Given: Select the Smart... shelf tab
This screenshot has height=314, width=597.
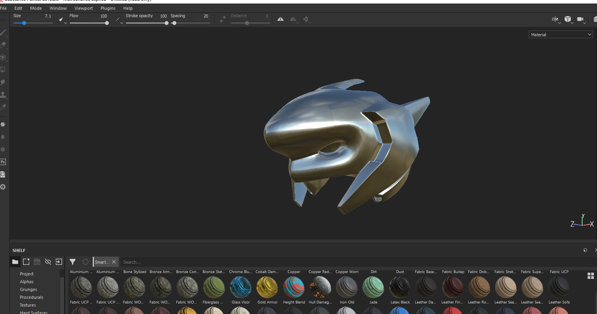Looking at the screenshot, I should [x=102, y=262].
